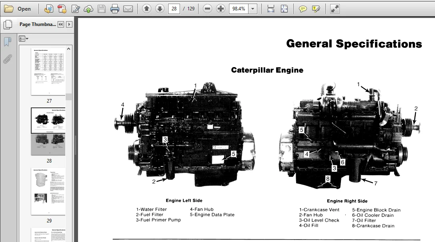Click the 'Page Thumbna...' panel title

pos(38,24)
